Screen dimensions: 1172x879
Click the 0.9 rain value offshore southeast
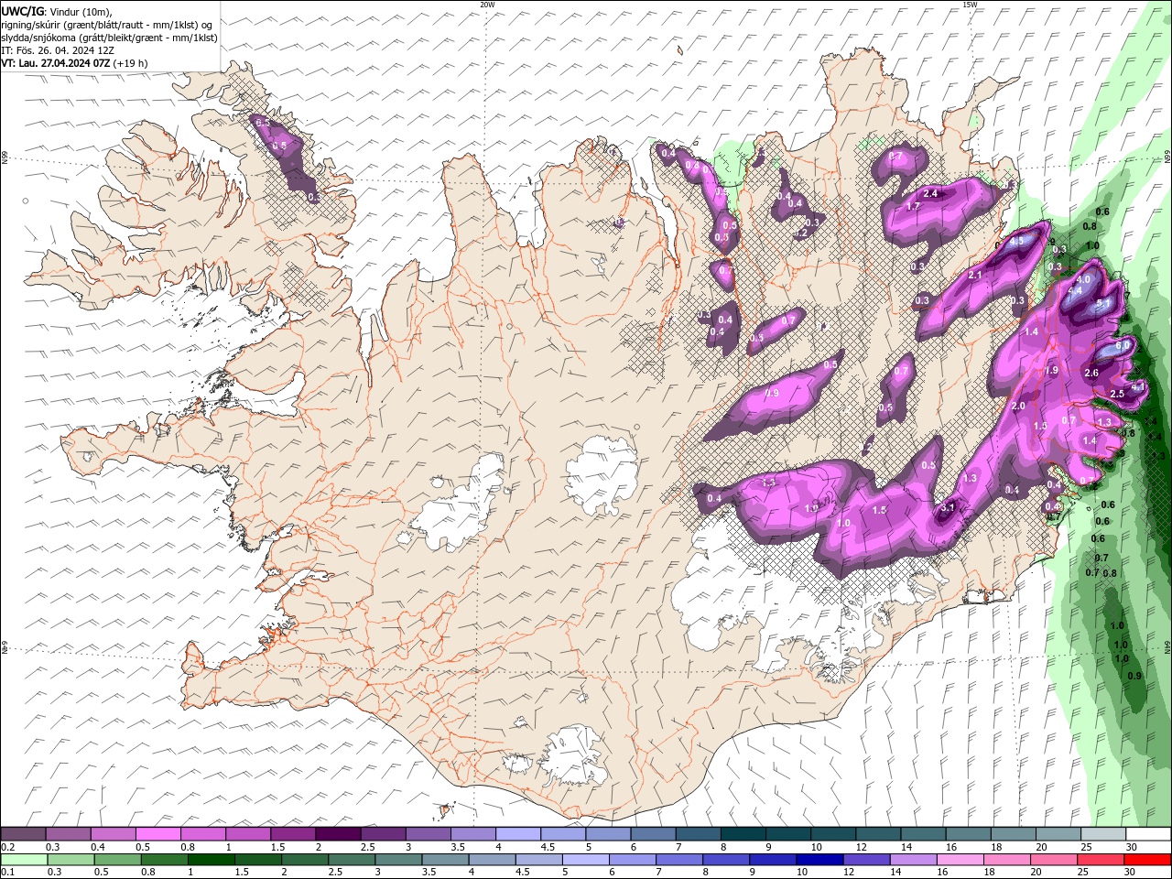(1135, 676)
